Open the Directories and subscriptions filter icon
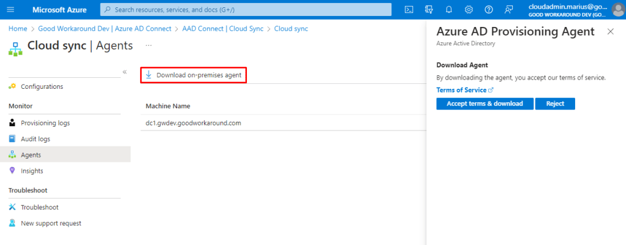 coord(429,10)
